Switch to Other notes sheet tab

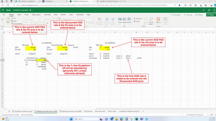click(x=112, y=111)
